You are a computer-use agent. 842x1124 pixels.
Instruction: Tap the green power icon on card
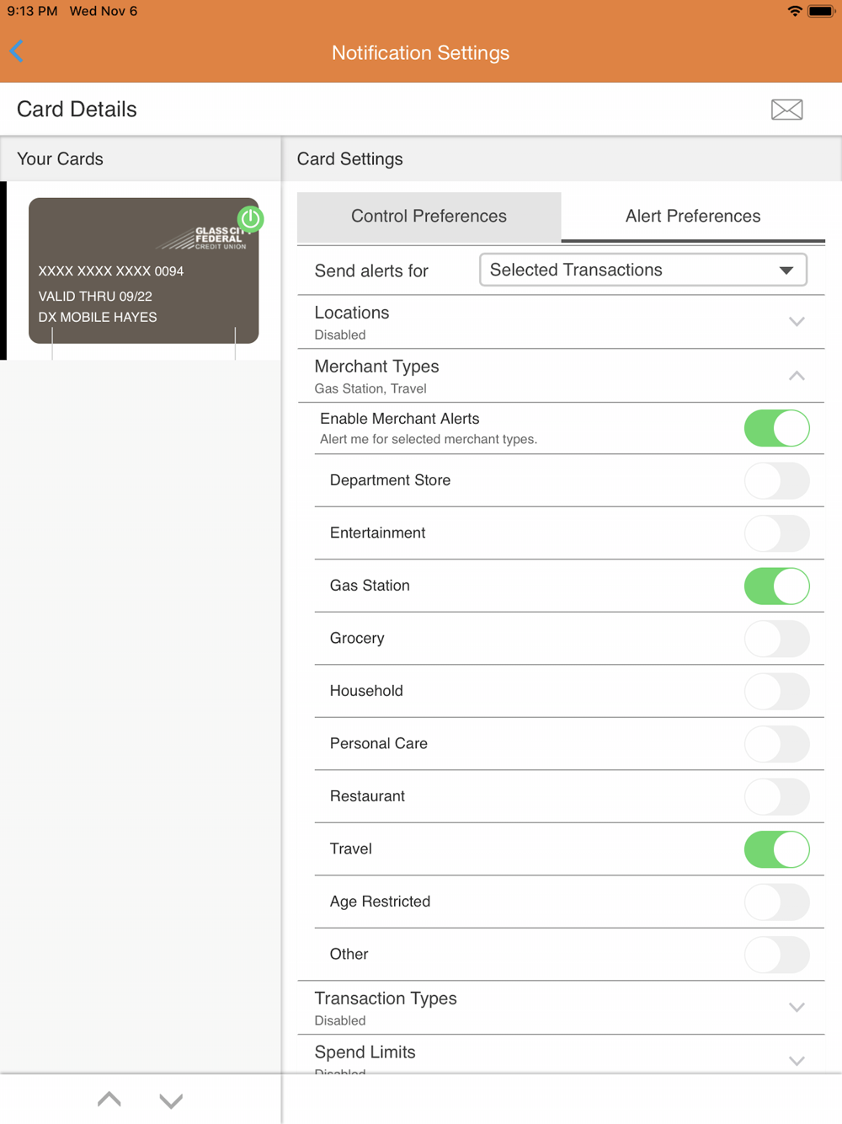click(250, 219)
